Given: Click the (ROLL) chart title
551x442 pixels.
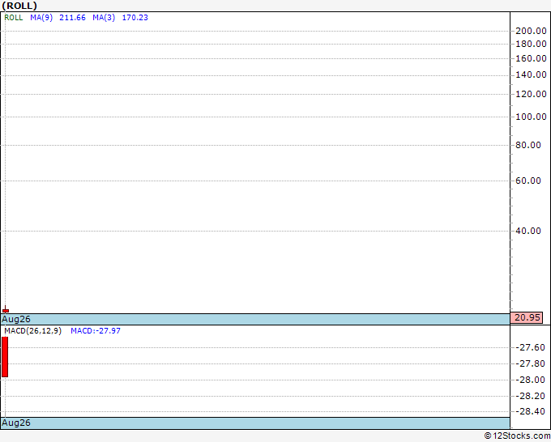Looking at the screenshot, I should click(x=19, y=6).
